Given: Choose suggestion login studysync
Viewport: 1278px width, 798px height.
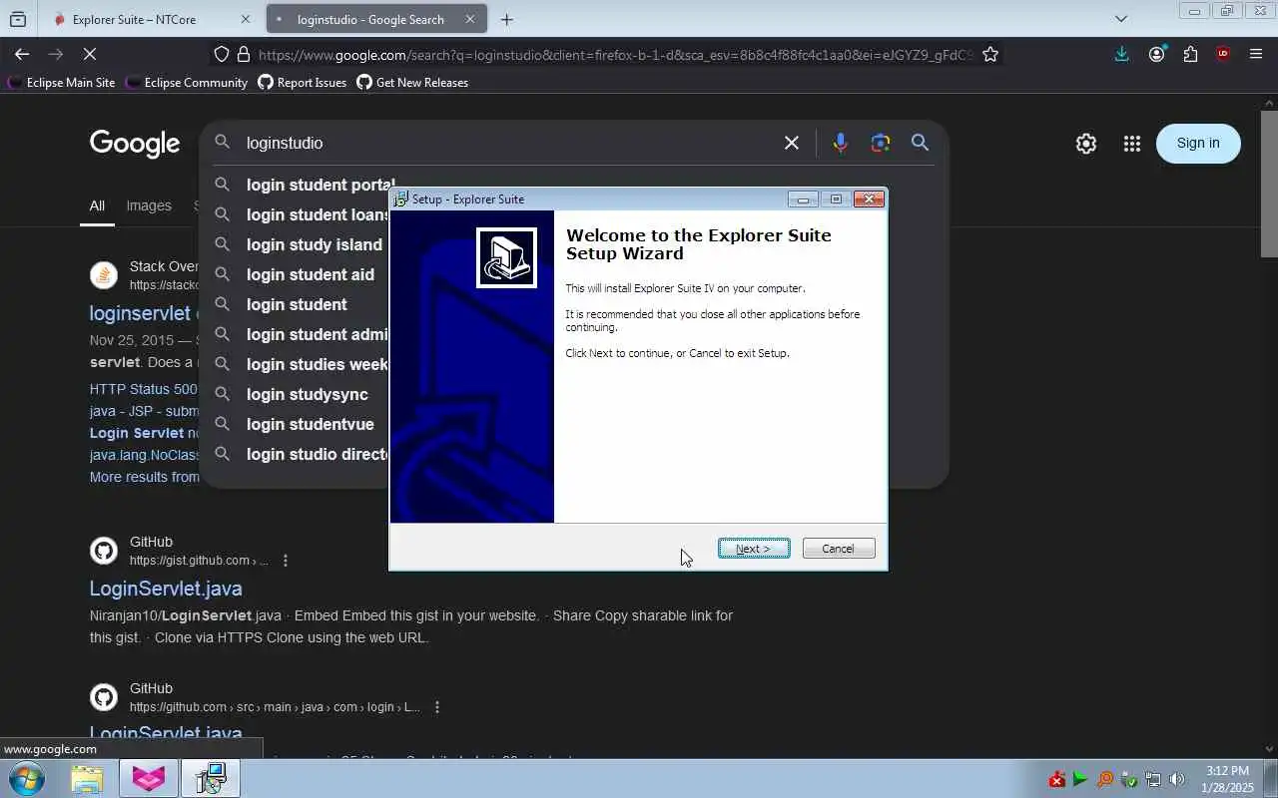Looking at the screenshot, I should pyautogui.click(x=308, y=394).
